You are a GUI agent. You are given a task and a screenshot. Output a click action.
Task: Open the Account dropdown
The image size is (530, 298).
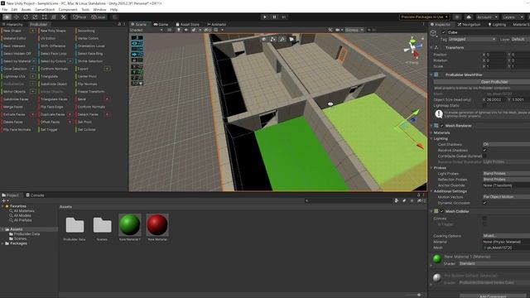pyautogui.click(x=487, y=17)
